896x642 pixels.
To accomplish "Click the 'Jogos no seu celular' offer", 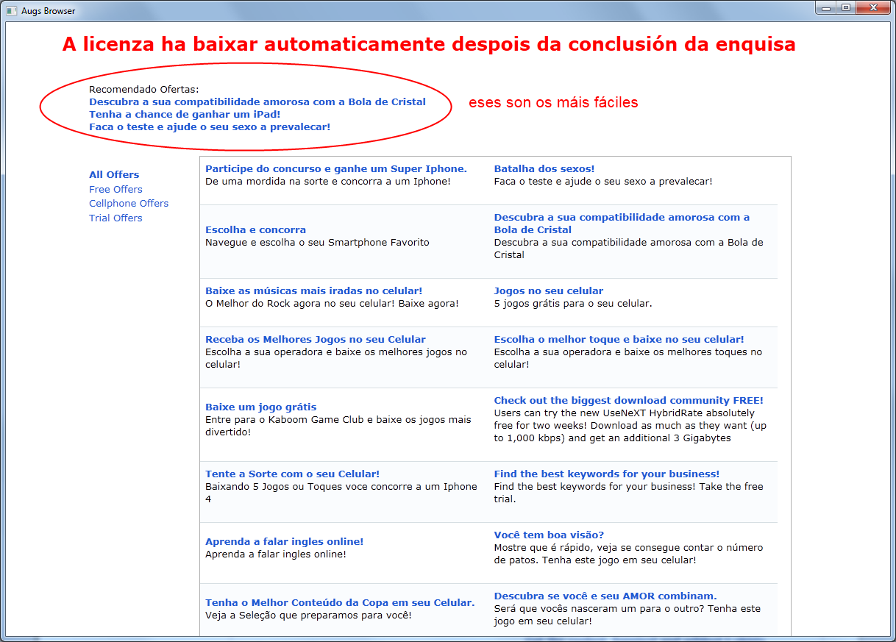I will point(550,290).
